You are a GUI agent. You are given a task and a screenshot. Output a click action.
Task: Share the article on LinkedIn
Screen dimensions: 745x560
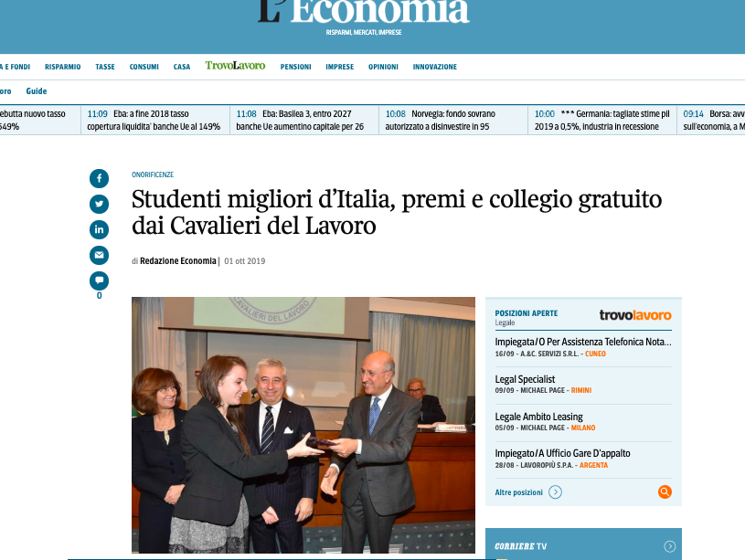click(99, 230)
